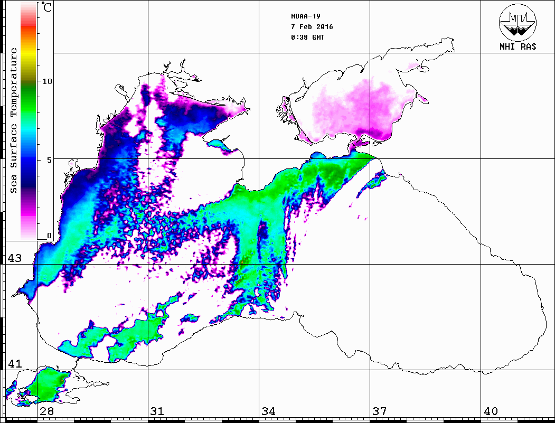Pick the magenta region of temperature colorbar

[29, 211]
